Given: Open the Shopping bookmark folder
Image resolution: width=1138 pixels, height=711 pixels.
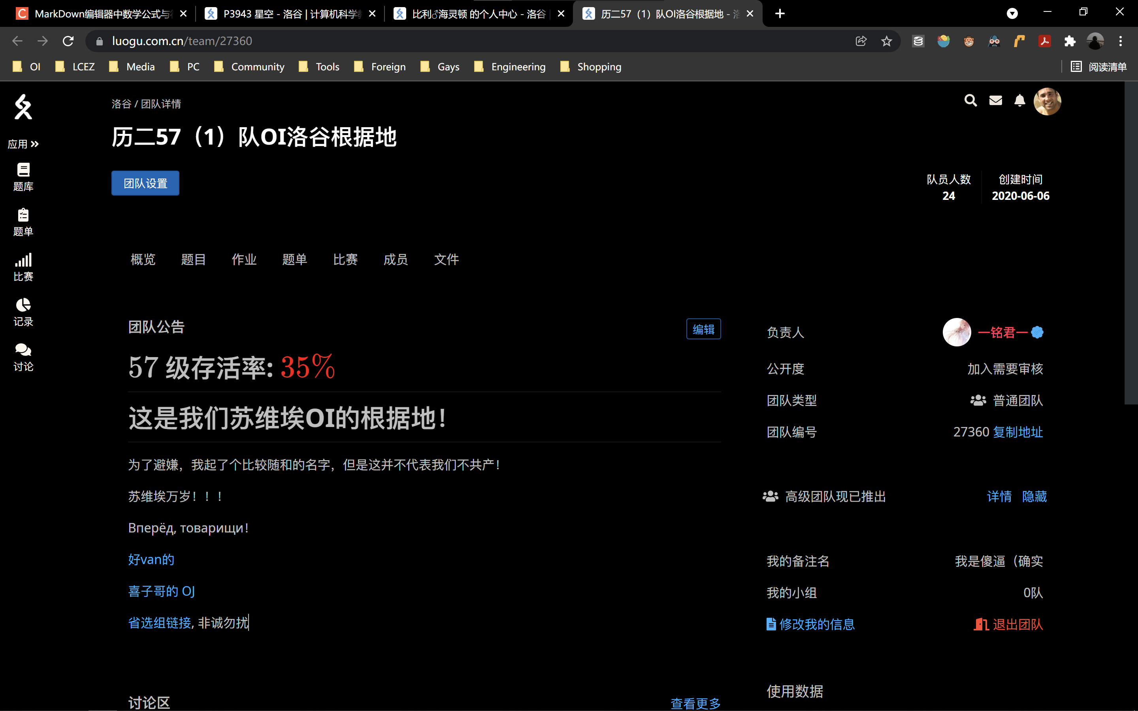Looking at the screenshot, I should click(x=591, y=67).
